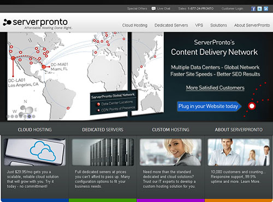273x202 pixels.
Task: Open the ABOUT SERVERPRONTO card heading
Action: [239, 130]
